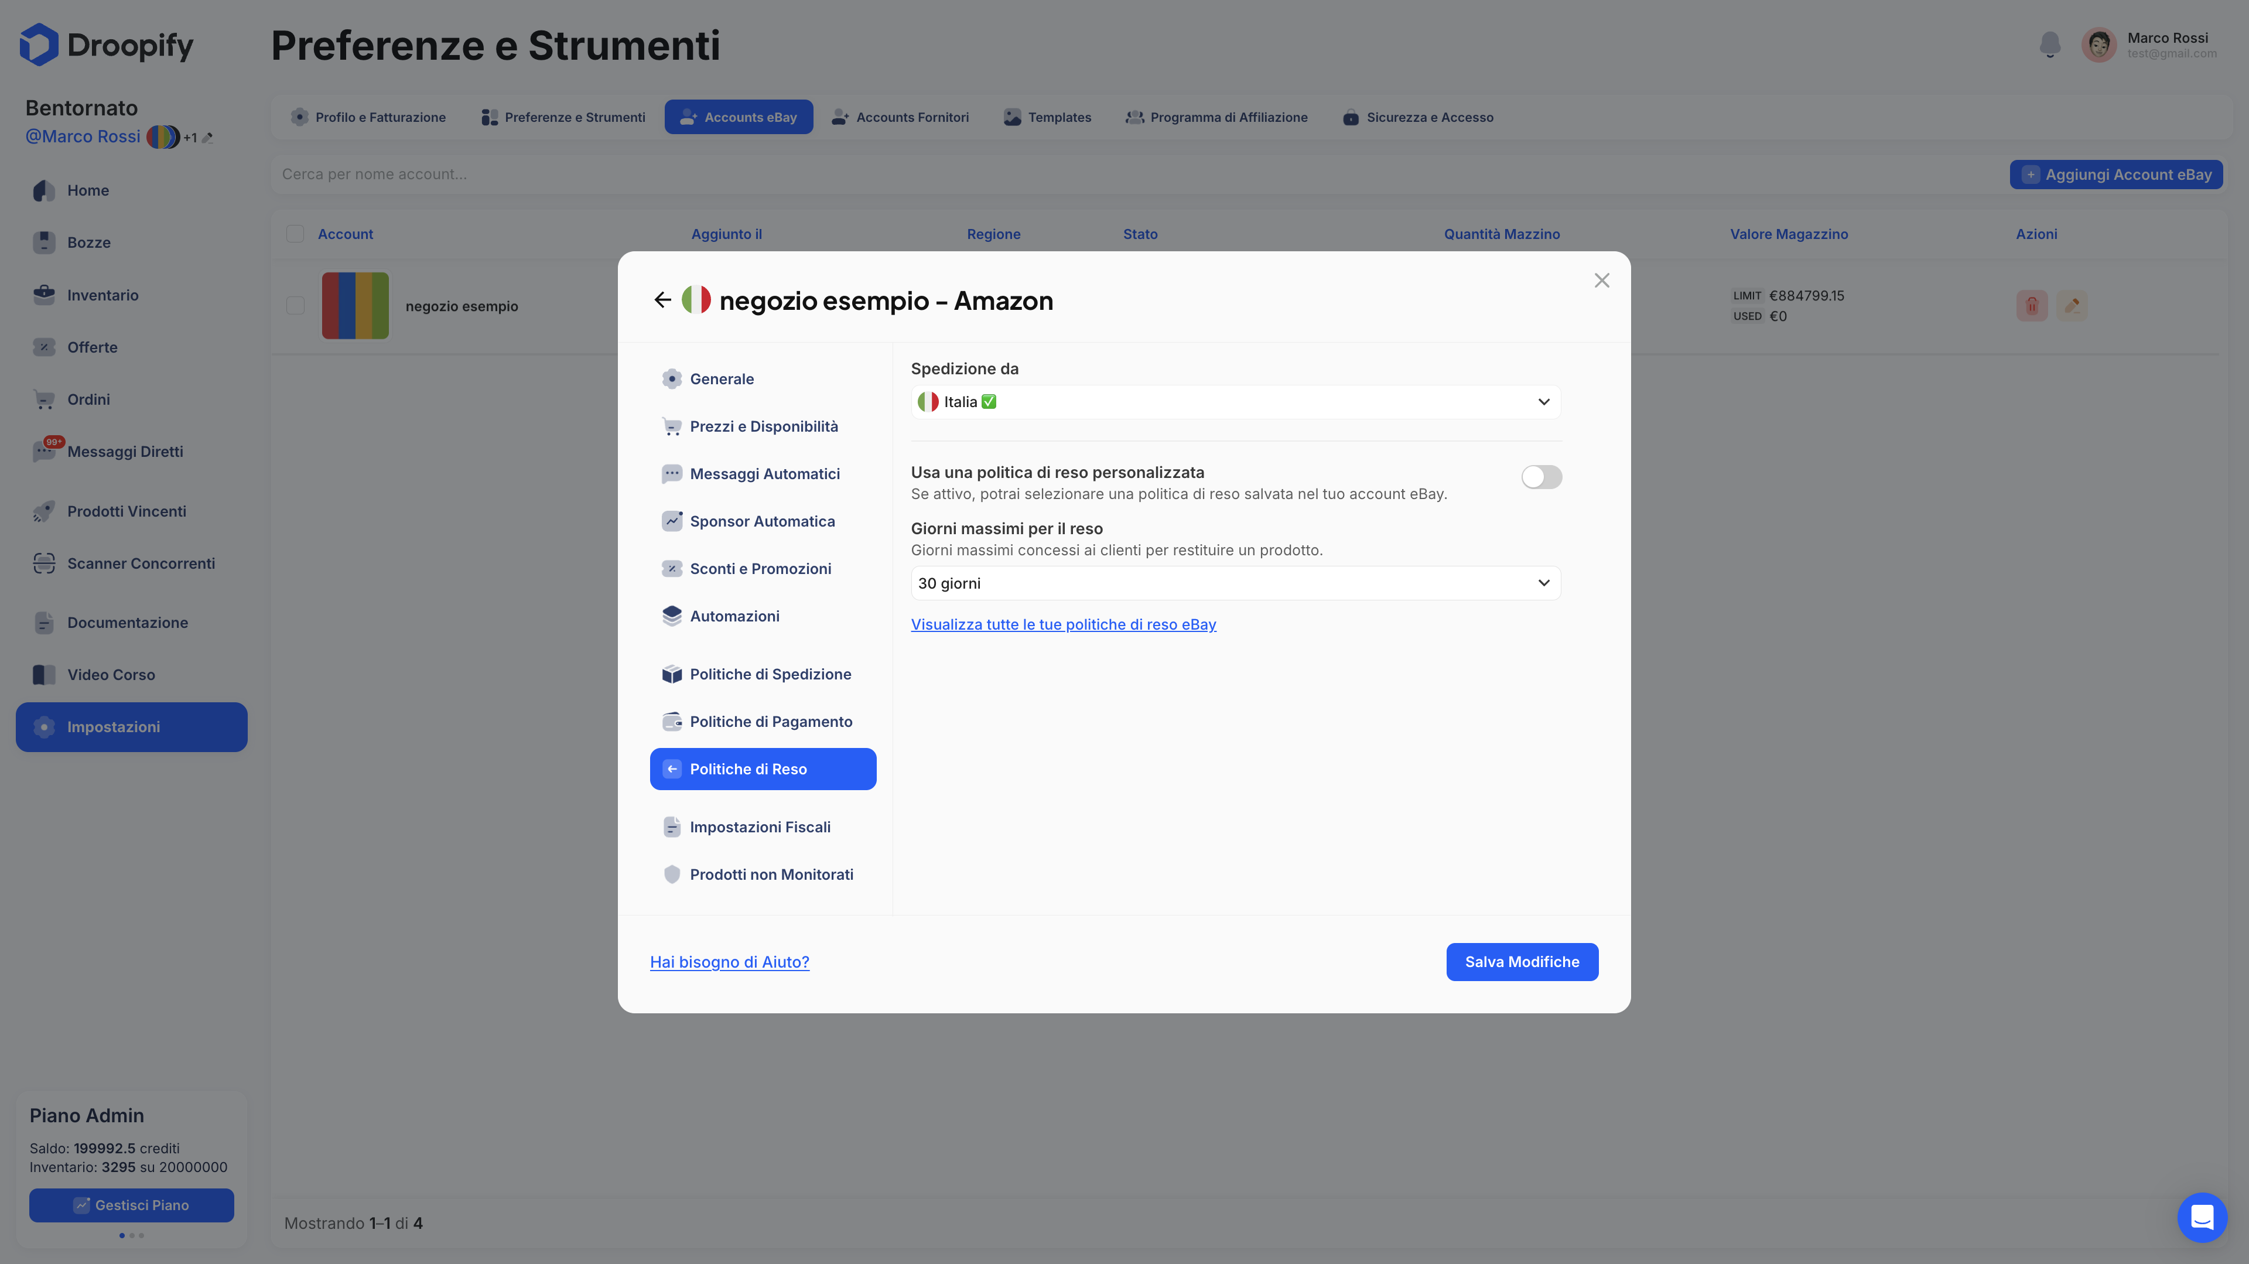This screenshot has width=2249, height=1264.
Task: Open the Visualizza tutte le politiche di reso link
Action: pyautogui.click(x=1062, y=624)
